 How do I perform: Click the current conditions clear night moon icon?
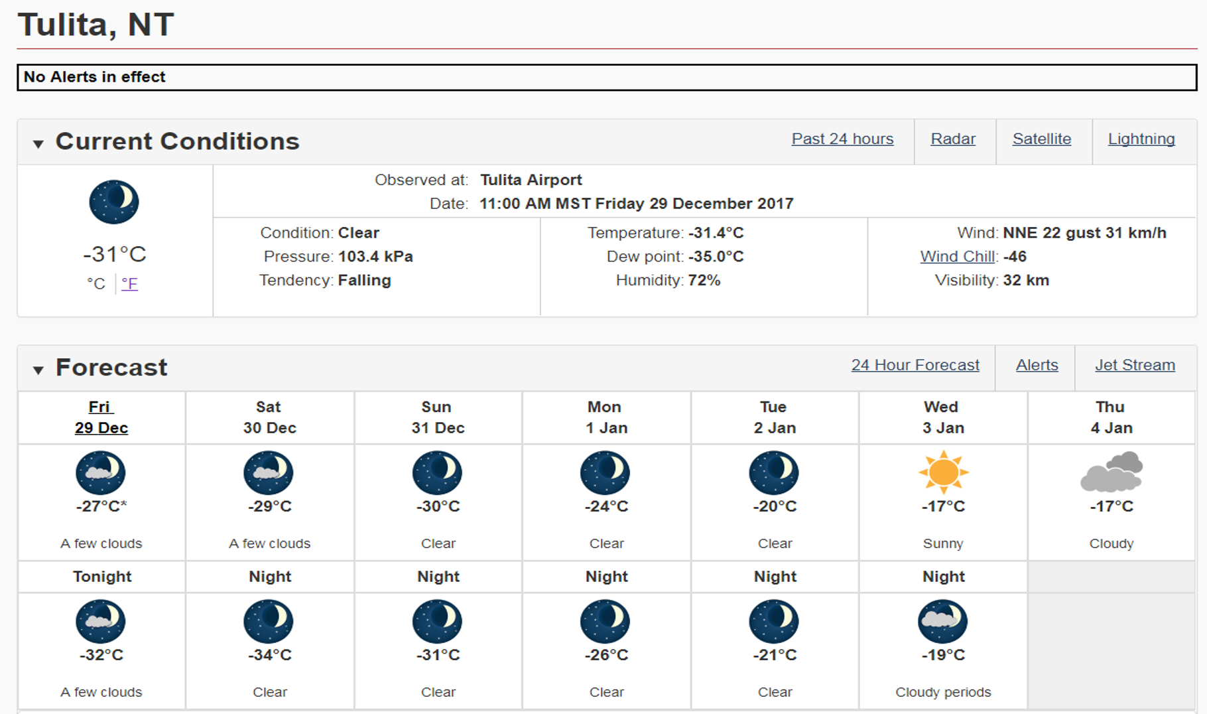click(114, 202)
